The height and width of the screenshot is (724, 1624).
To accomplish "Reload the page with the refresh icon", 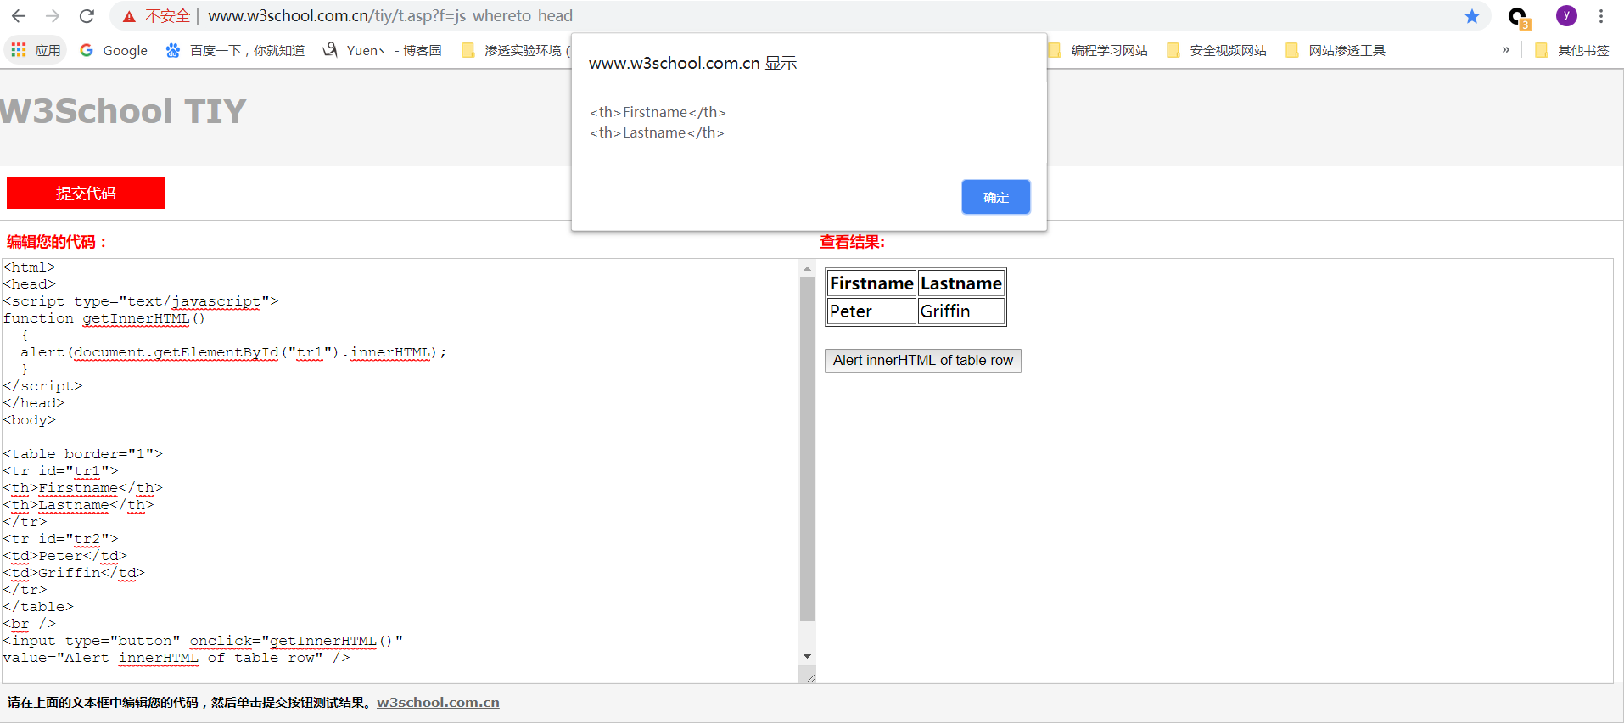I will point(87,16).
